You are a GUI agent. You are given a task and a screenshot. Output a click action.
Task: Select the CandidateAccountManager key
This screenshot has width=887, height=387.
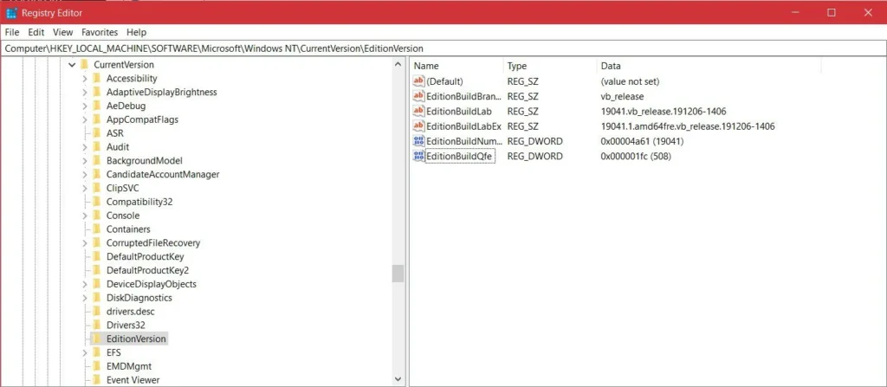[163, 174]
